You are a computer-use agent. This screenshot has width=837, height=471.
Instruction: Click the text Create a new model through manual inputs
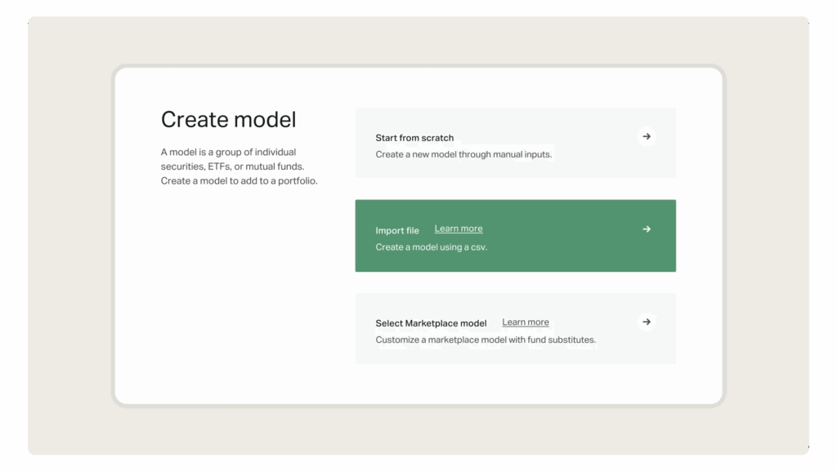463,154
